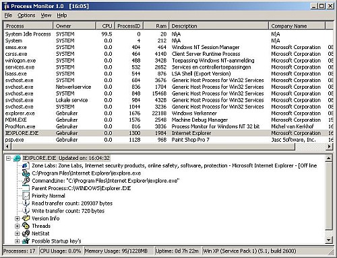Select svchost.exe with ProcessID 684
This screenshot has height=258, width=337.
coord(168,81)
